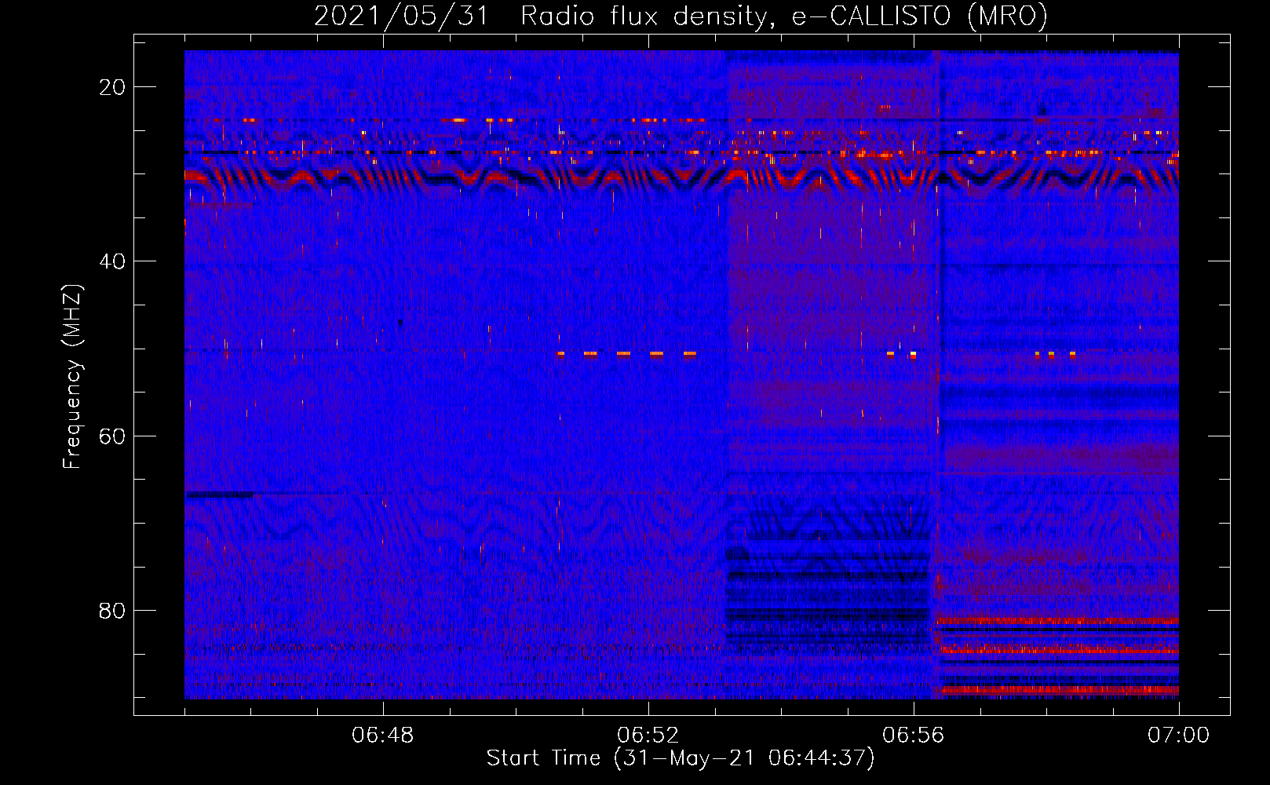Screen dimensions: 1270x785
Task: Click the 'Start Time (31-May-21 06:44:37)' label
Action: 681,758
